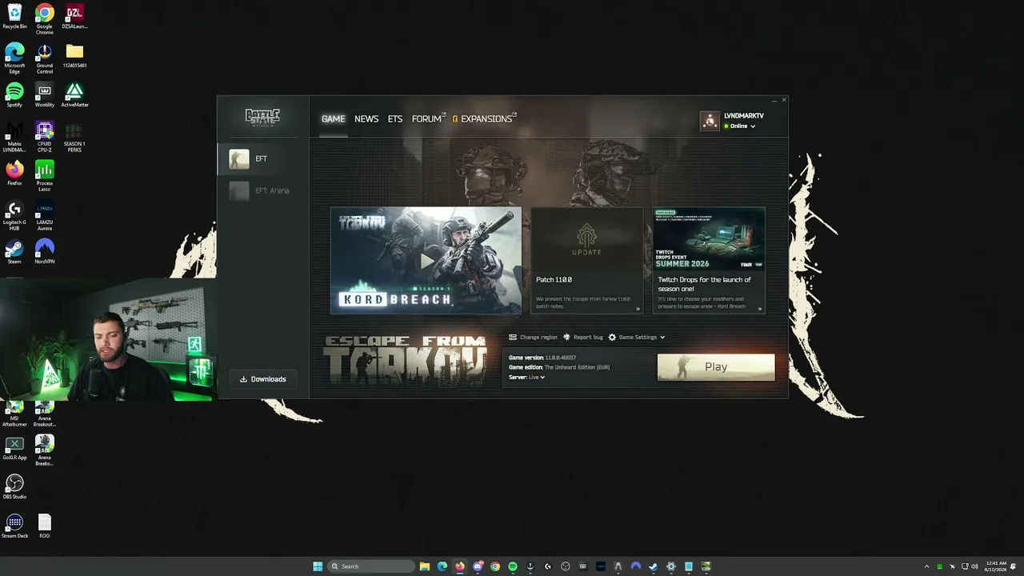Click Report bug
This screenshot has height=576, width=1024.
(583, 338)
